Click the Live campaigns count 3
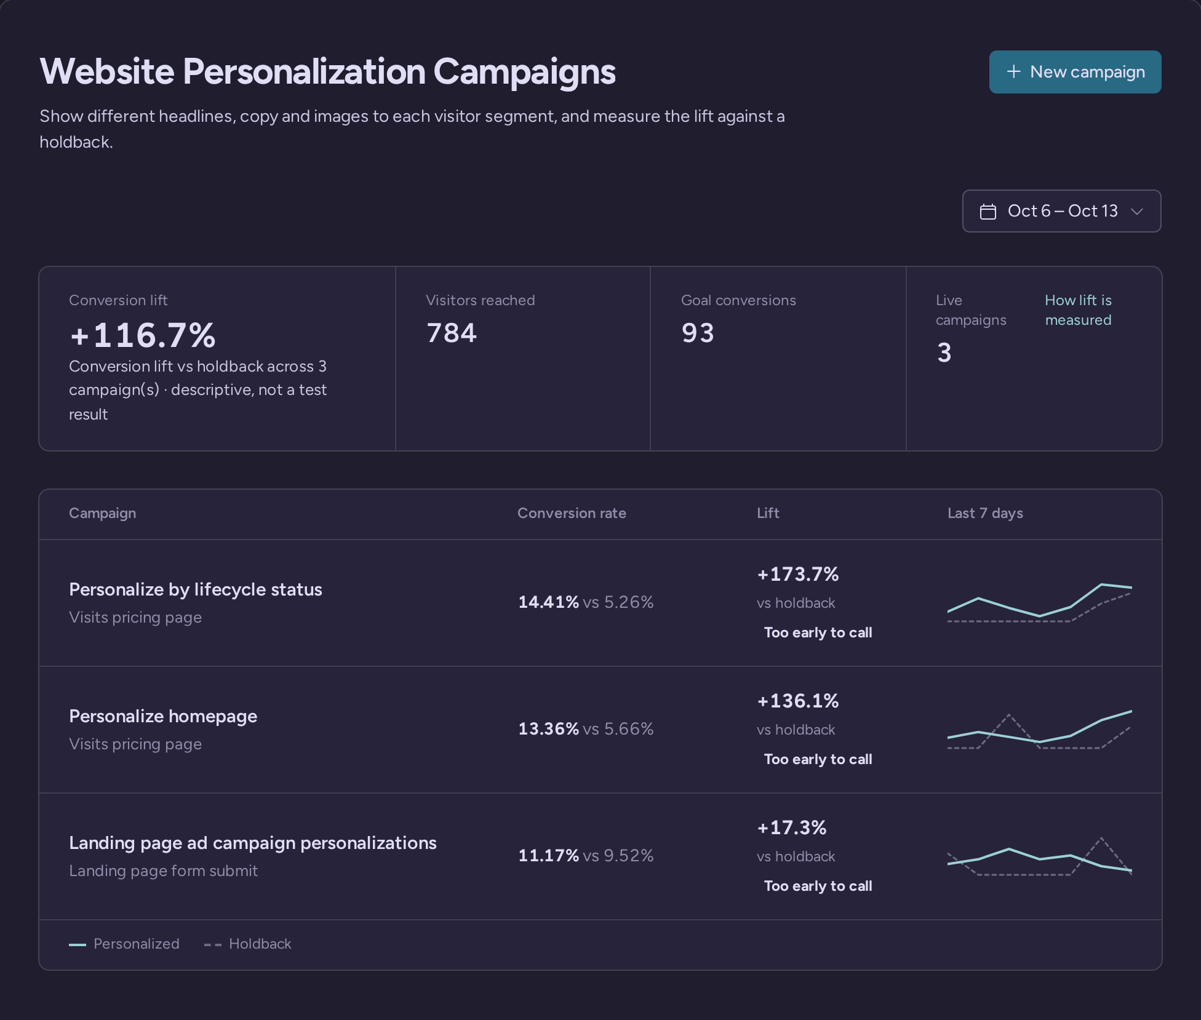Viewport: 1201px width, 1020px height. pyautogui.click(x=944, y=353)
